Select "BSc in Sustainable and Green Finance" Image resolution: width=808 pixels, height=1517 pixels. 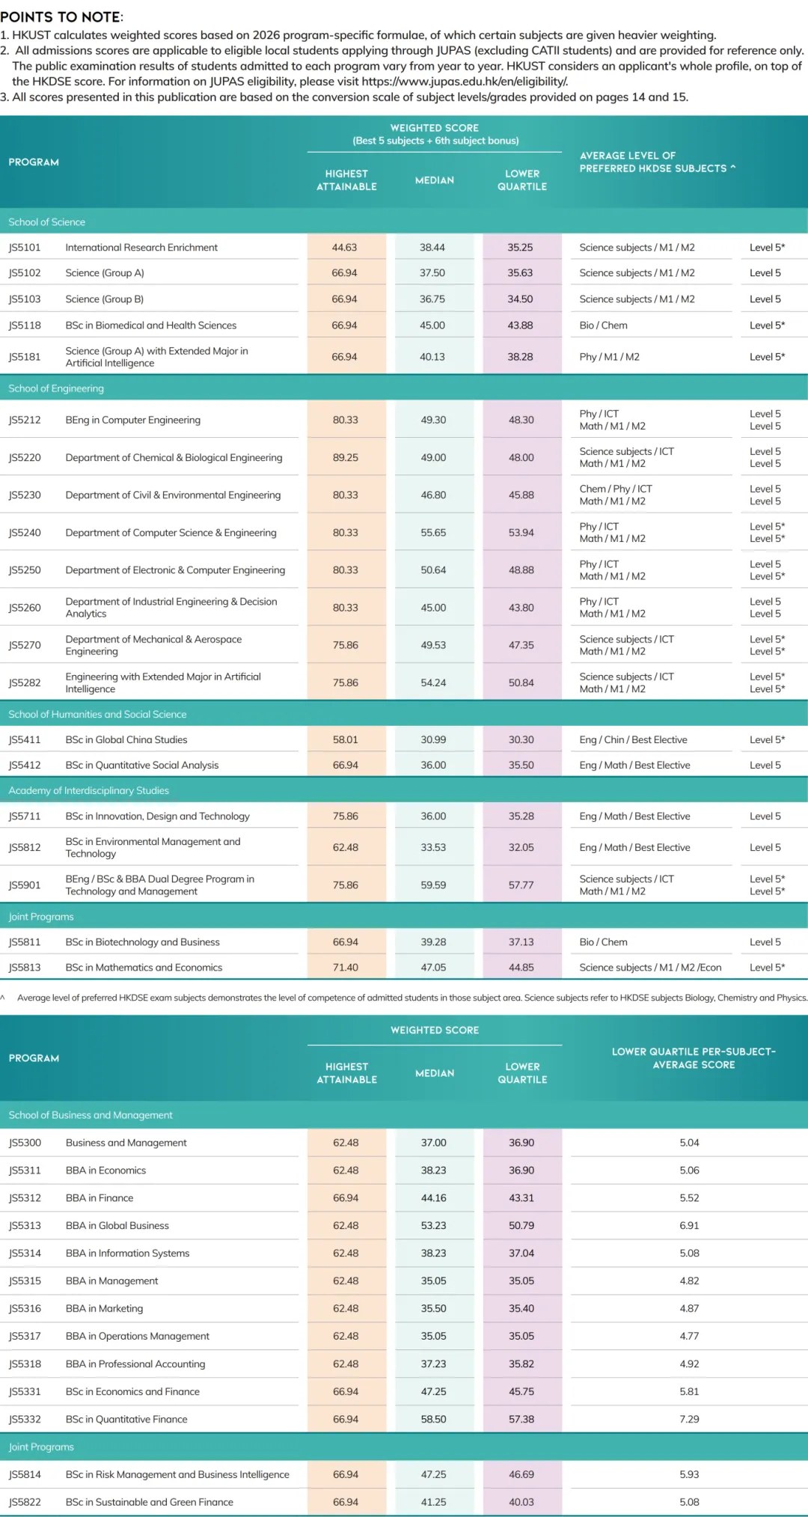pyautogui.click(x=150, y=1503)
